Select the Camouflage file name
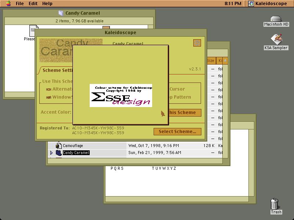 point(73,146)
